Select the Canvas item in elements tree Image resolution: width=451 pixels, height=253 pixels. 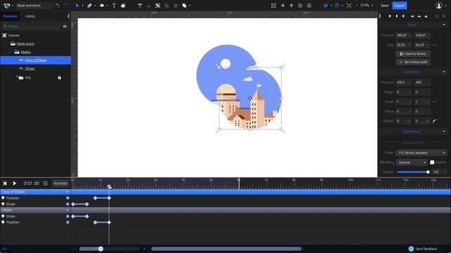point(14,35)
